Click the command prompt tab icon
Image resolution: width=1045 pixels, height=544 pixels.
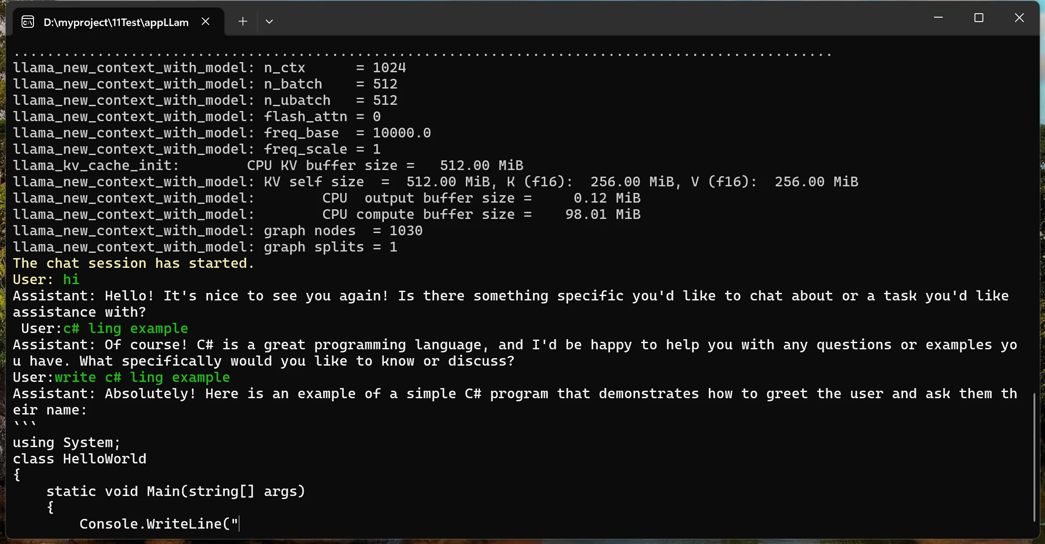(28, 22)
